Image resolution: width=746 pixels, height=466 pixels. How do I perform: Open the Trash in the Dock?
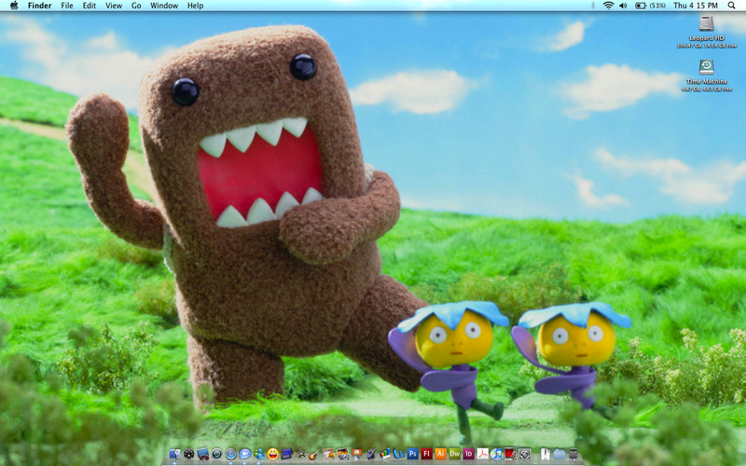[x=573, y=454]
